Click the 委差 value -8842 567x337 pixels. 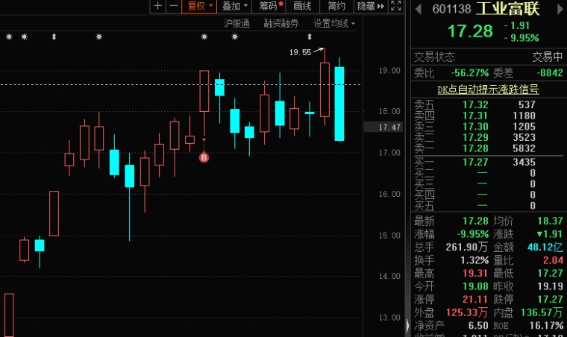coord(550,72)
